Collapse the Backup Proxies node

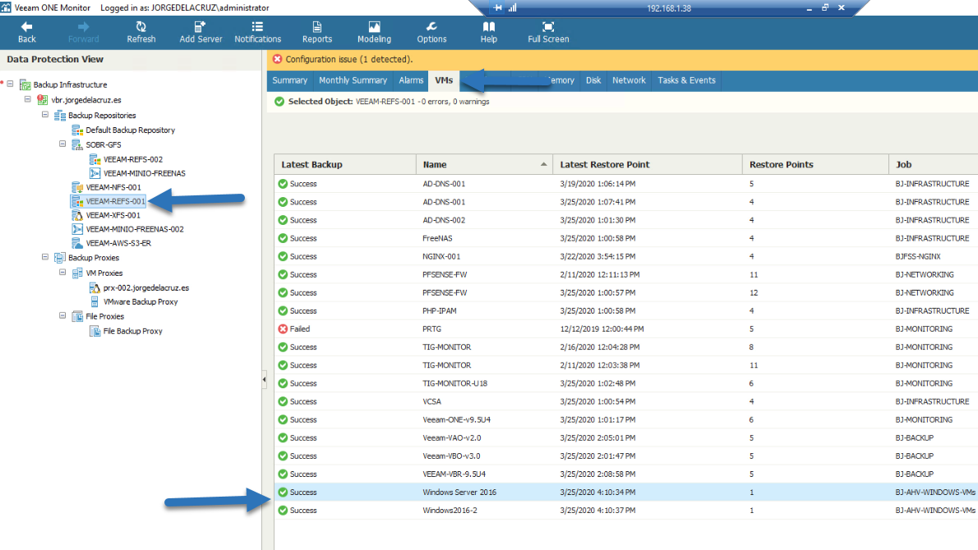(45, 257)
